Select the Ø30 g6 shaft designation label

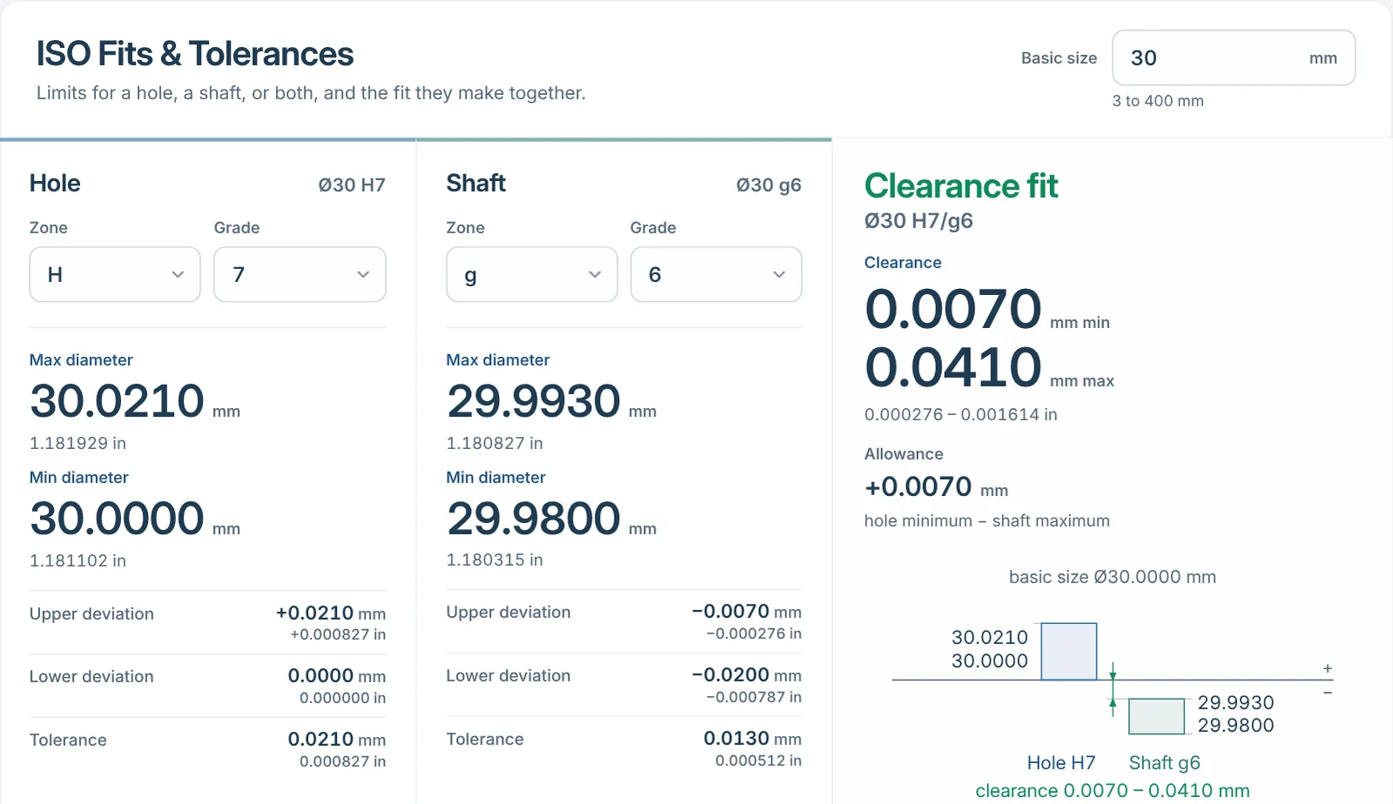click(769, 184)
